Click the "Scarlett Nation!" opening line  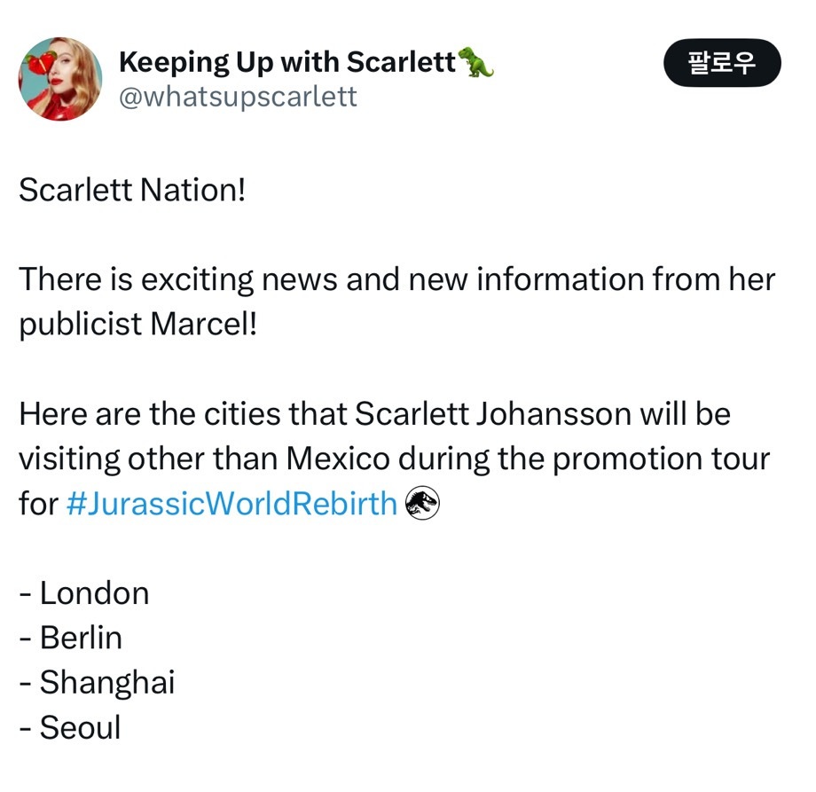131,190
